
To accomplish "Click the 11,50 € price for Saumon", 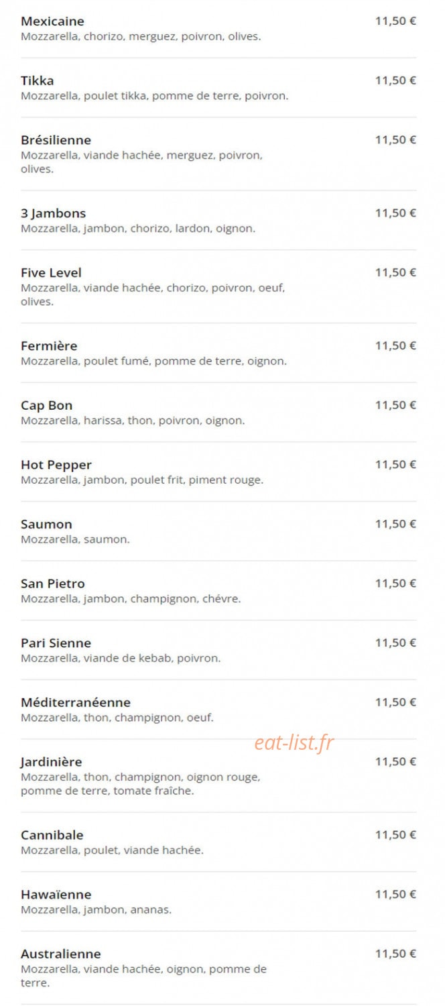I will tap(395, 524).
